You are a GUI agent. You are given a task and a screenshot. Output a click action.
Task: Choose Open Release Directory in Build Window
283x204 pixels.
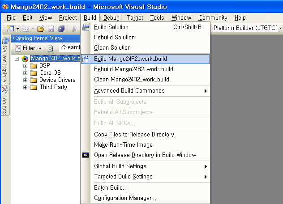(145, 155)
